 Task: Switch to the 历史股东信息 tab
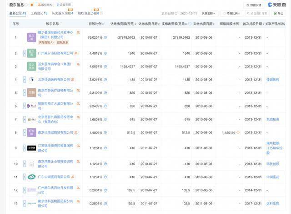tap(63, 14)
